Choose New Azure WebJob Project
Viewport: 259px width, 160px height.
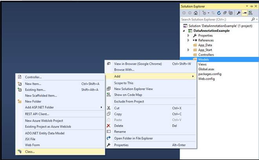[60, 121]
